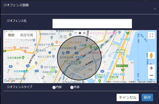Select the circle drawing tool
The width and height of the screenshot is (159, 104).
80,33
